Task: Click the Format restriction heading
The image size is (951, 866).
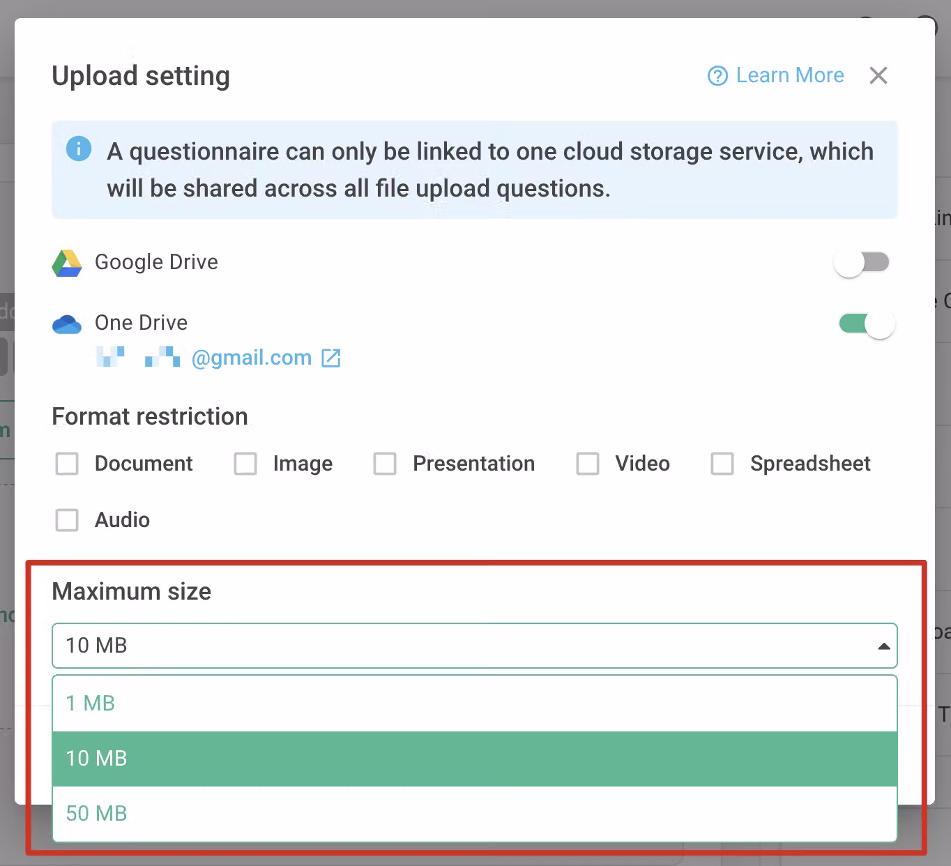Action: click(x=150, y=417)
